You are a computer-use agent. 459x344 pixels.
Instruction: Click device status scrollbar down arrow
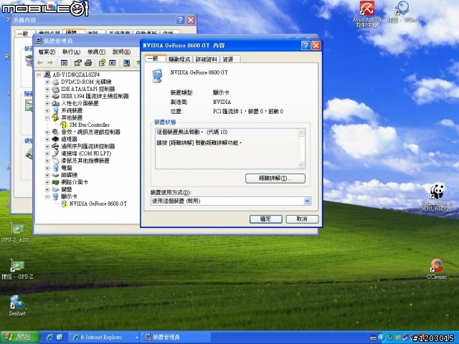point(301,165)
